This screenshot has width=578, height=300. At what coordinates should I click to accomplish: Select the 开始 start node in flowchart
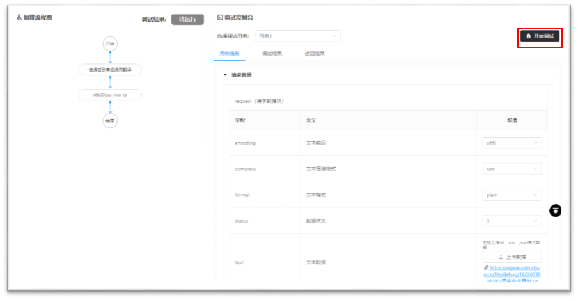click(x=110, y=44)
